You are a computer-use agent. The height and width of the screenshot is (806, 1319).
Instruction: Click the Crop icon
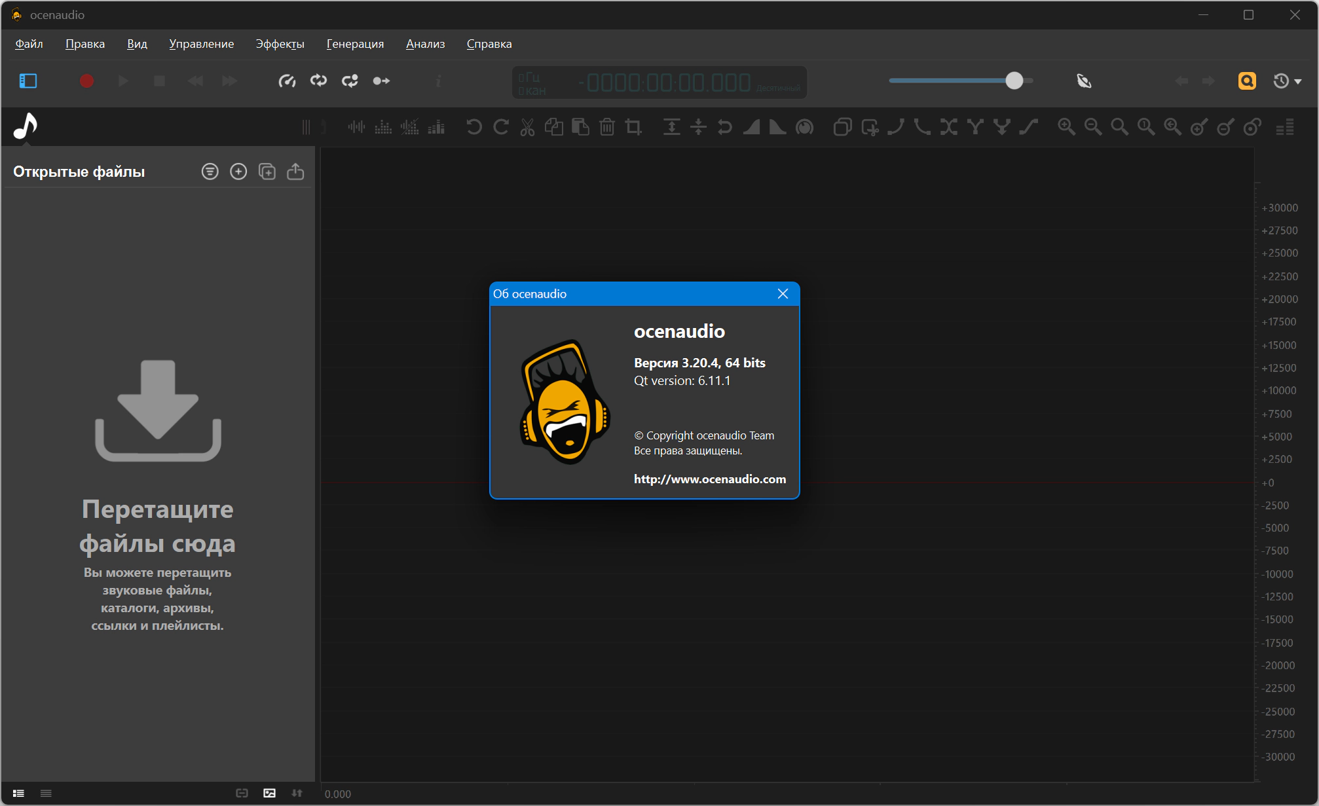click(x=633, y=127)
